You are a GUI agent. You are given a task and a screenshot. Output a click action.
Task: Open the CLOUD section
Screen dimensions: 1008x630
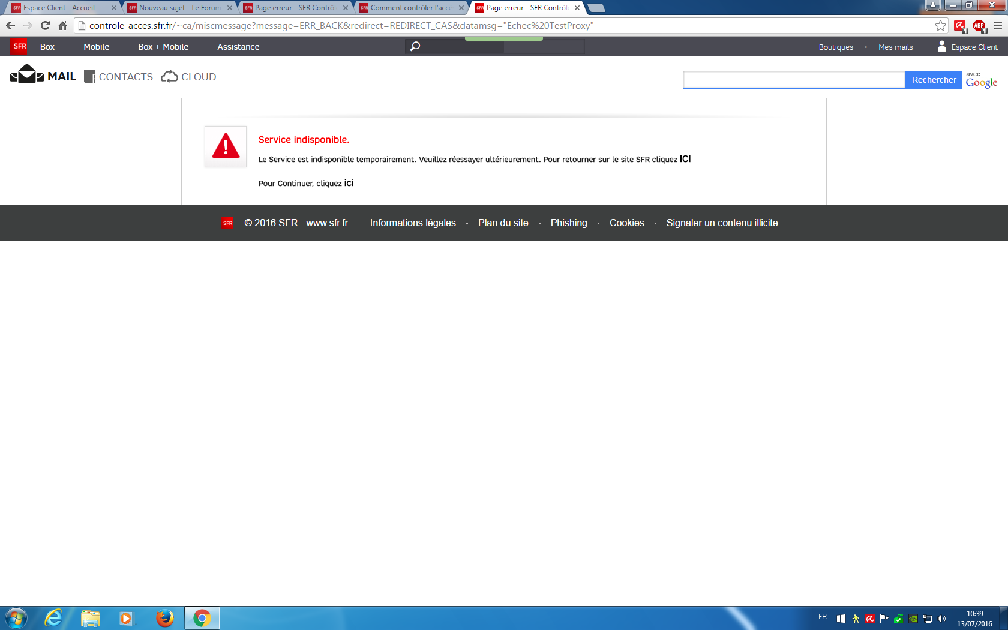click(189, 77)
